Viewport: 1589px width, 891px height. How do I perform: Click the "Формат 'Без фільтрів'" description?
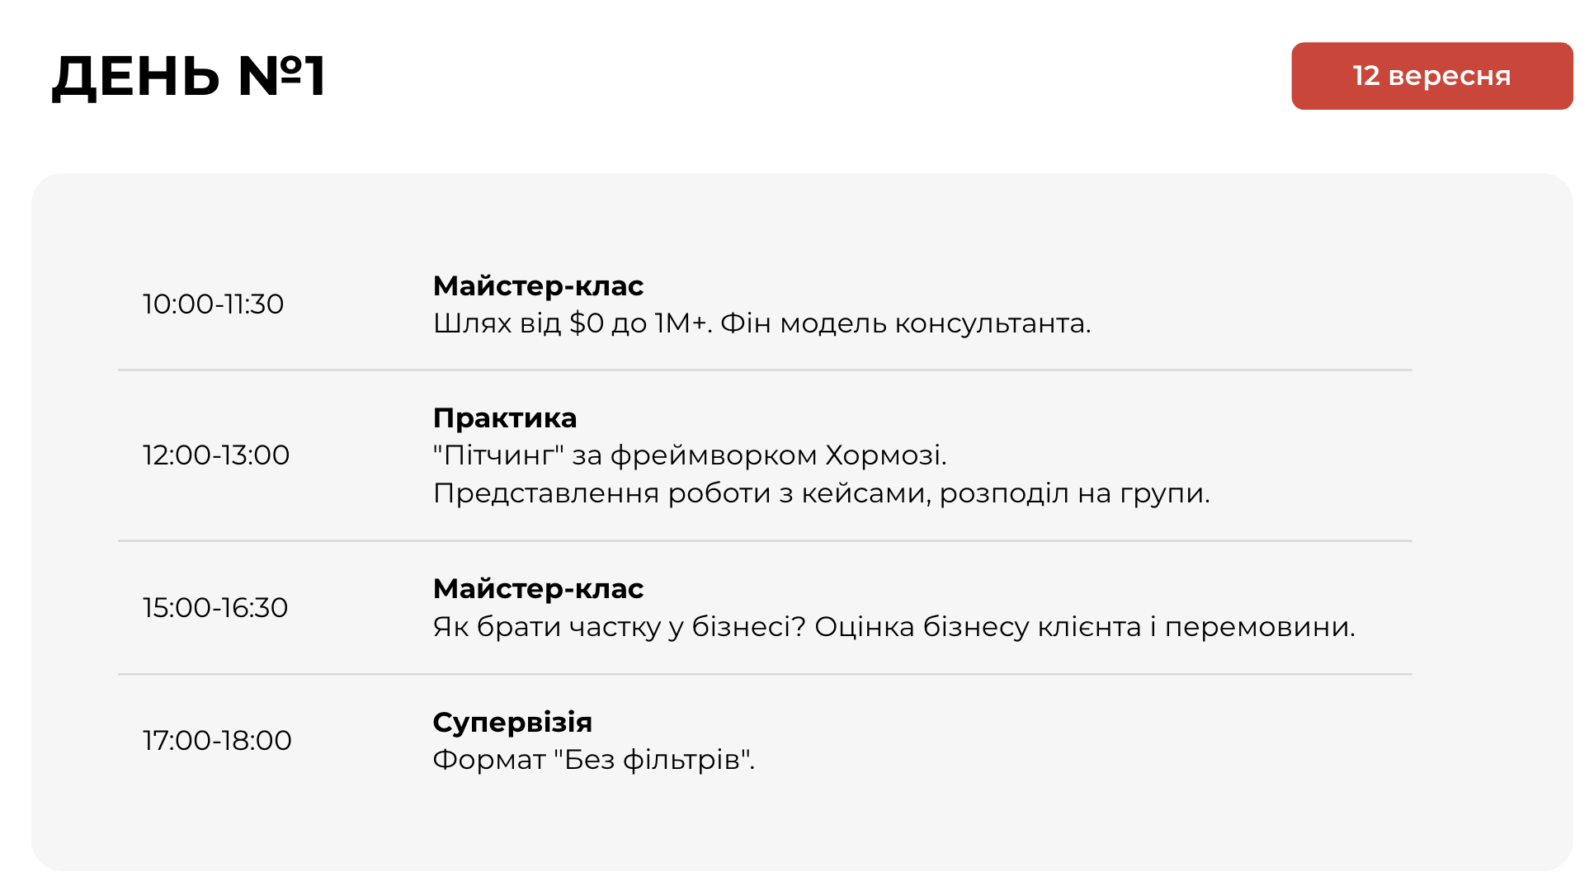593,760
